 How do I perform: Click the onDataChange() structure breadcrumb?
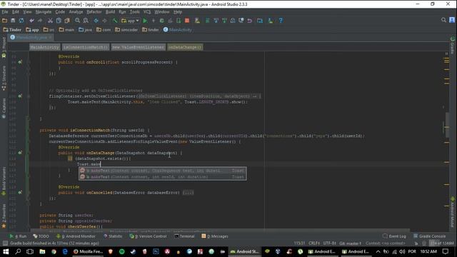(185, 47)
